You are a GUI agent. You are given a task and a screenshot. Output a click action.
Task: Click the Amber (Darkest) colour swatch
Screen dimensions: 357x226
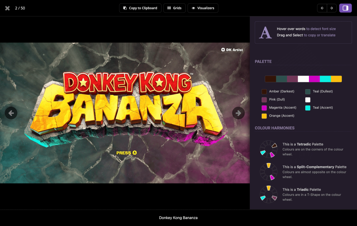coord(264,92)
